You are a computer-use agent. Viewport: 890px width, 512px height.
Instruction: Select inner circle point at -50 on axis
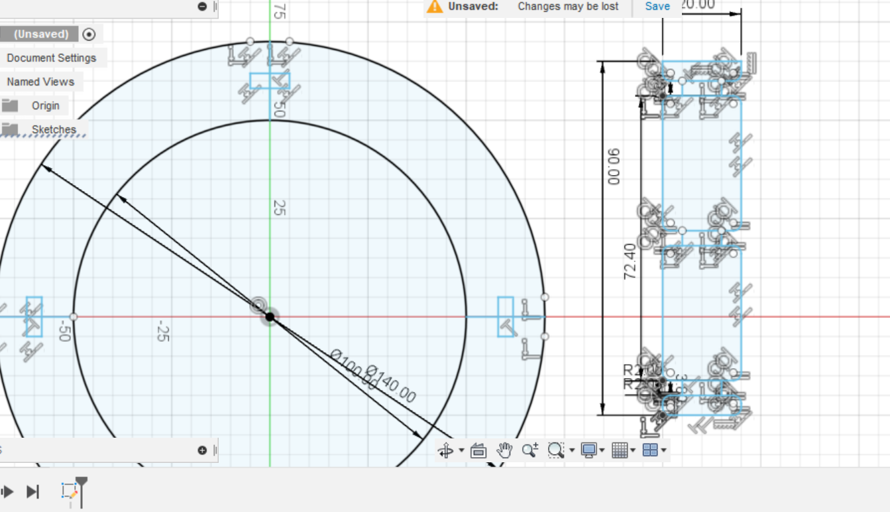tap(73, 317)
